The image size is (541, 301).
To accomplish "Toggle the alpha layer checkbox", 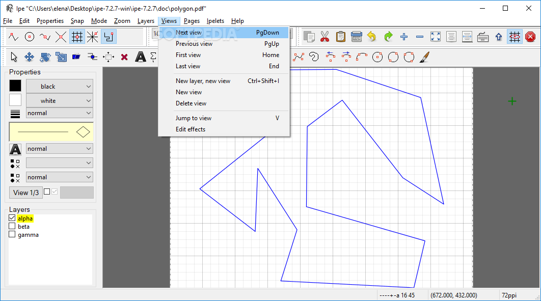I will (x=12, y=218).
